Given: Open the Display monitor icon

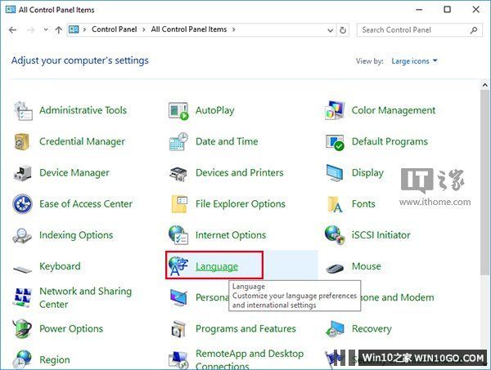Looking at the screenshot, I should (x=335, y=173).
